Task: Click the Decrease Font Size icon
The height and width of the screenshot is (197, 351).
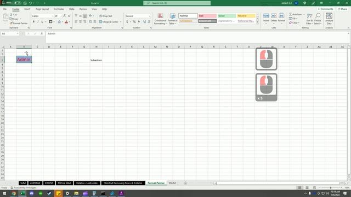Action: tap(69, 16)
